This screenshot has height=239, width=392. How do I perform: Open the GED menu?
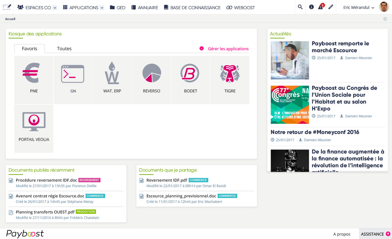(118, 7)
